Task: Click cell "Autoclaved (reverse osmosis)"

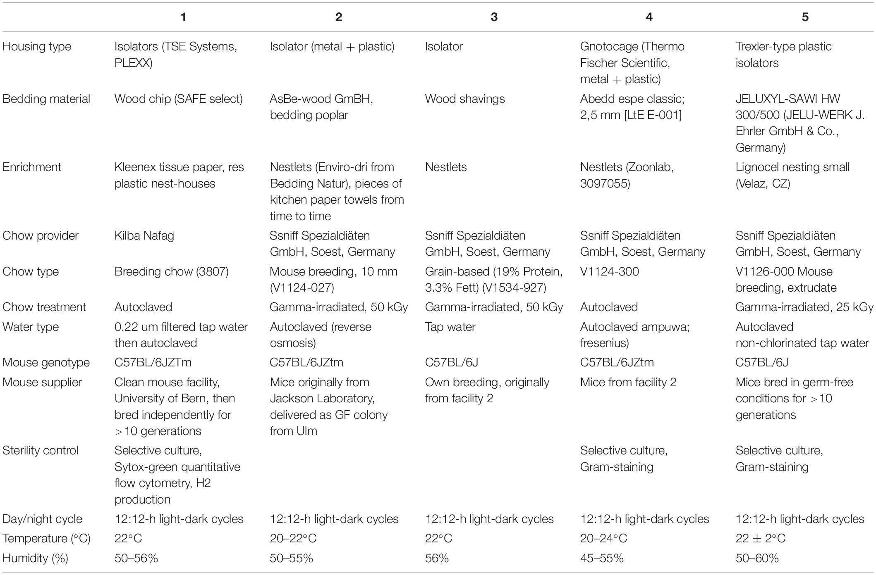Action: point(321,335)
